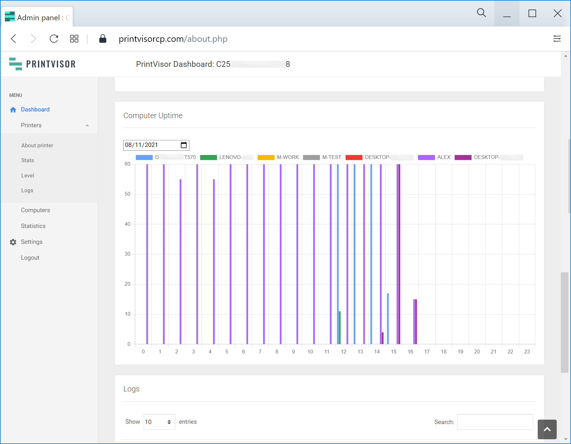Image resolution: width=571 pixels, height=444 pixels.
Task: Reload the page with refresh icon
Action: click(x=54, y=39)
